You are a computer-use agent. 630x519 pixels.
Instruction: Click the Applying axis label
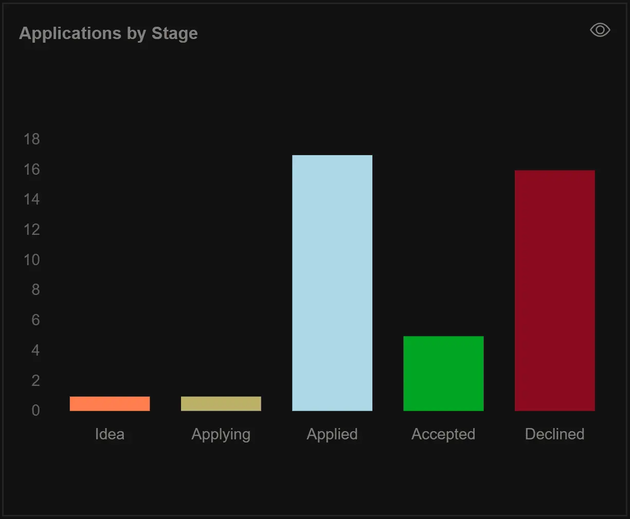click(x=221, y=434)
